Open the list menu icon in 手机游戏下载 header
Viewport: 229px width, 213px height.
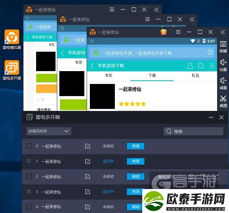pyautogui.click(x=212, y=66)
